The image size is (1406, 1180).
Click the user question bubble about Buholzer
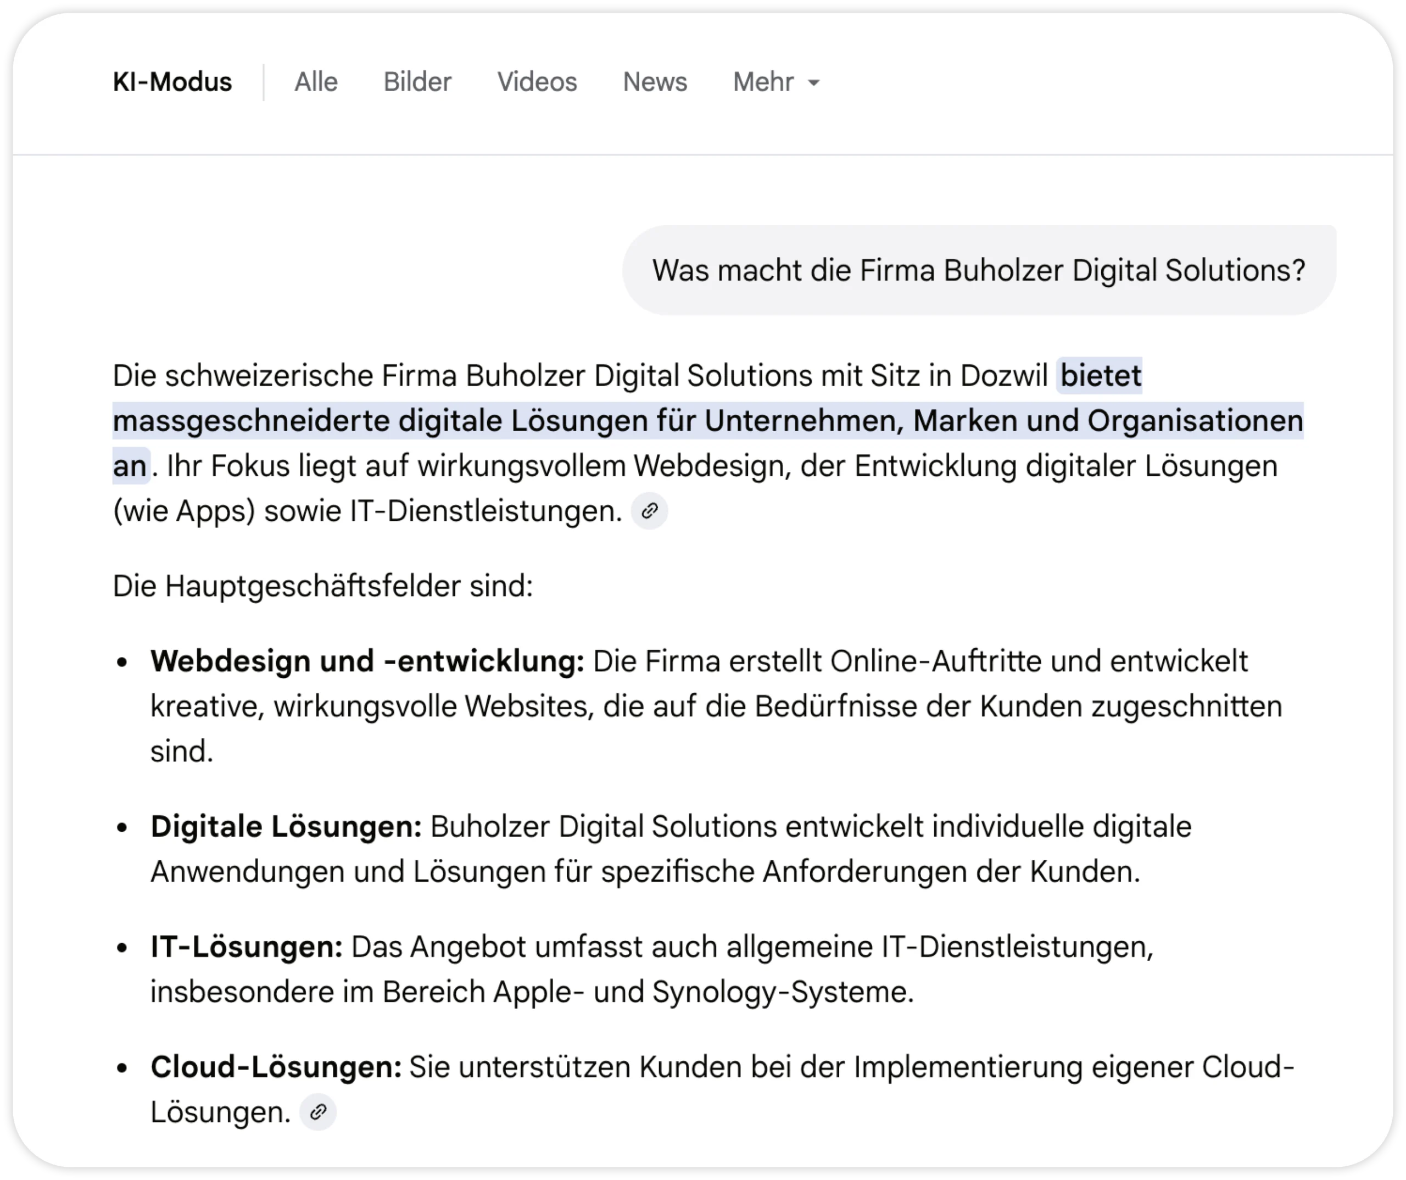click(x=978, y=271)
